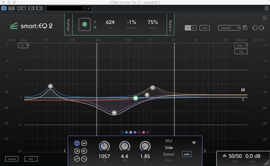Image resolution: width=270 pixels, height=166 pixels.
Task: Choose the high-pass (low cut) filter icon
Action: pyautogui.click(x=77, y=159)
